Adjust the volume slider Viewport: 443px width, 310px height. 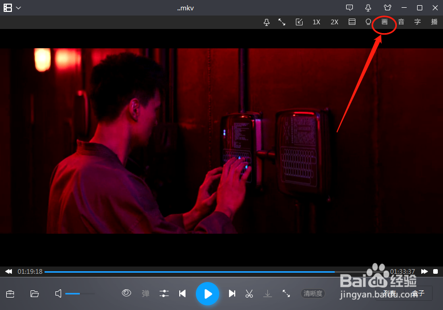coord(80,293)
